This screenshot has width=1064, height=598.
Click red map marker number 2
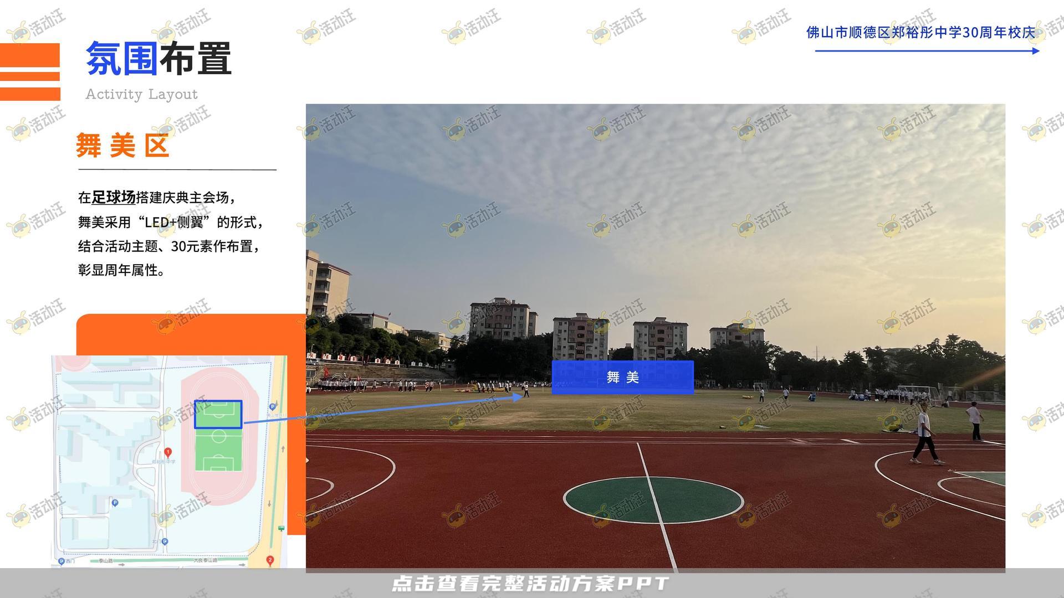pyautogui.click(x=270, y=560)
